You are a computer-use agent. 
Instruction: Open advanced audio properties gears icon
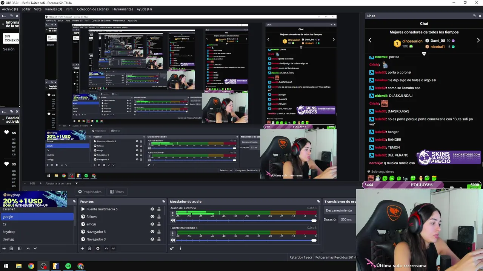click(x=172, y=248)
